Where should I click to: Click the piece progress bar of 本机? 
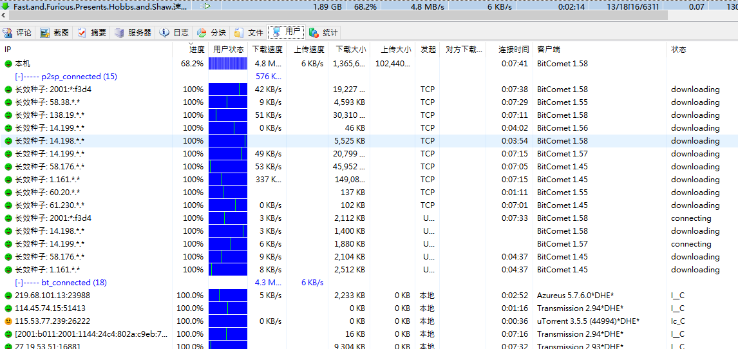tap(228, 64)
